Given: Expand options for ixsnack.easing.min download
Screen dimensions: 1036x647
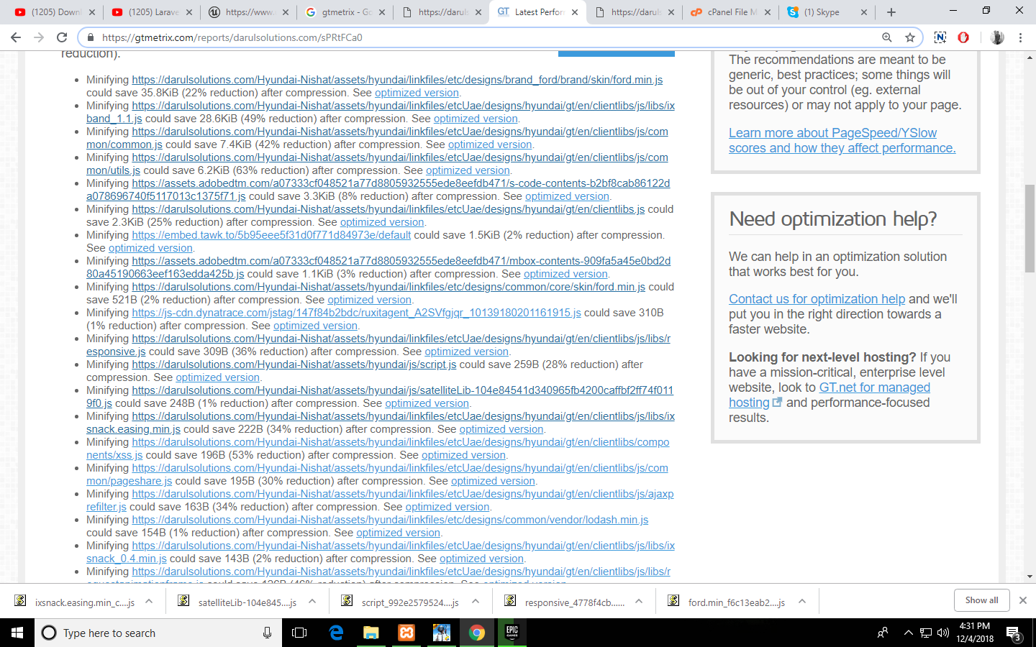Looking at the screenshot, I should [149, 602].
